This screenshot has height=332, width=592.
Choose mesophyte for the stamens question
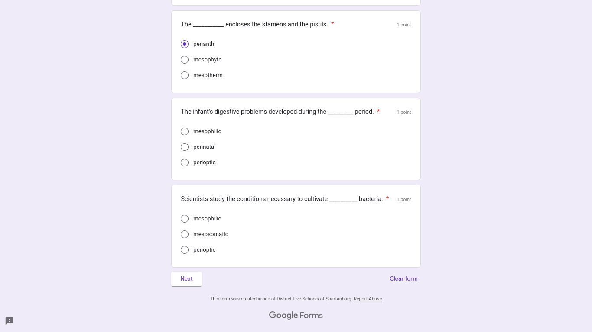[x=185, y=60]
